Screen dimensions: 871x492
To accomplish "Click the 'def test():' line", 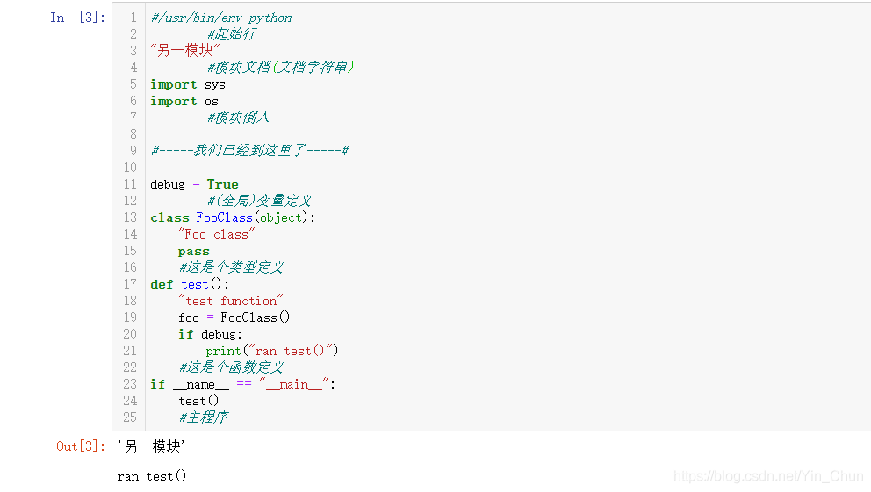I will click(x=190, y=284).
